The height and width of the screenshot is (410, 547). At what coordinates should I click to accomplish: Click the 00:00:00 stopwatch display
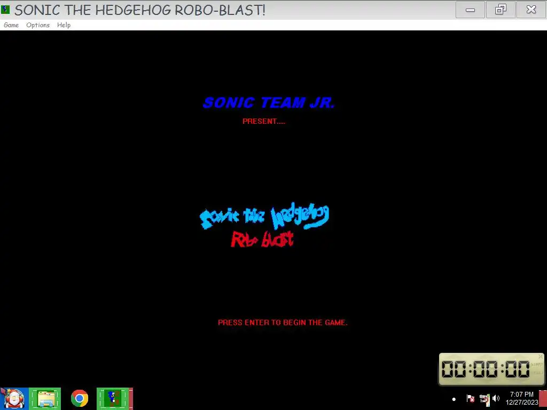485,369
